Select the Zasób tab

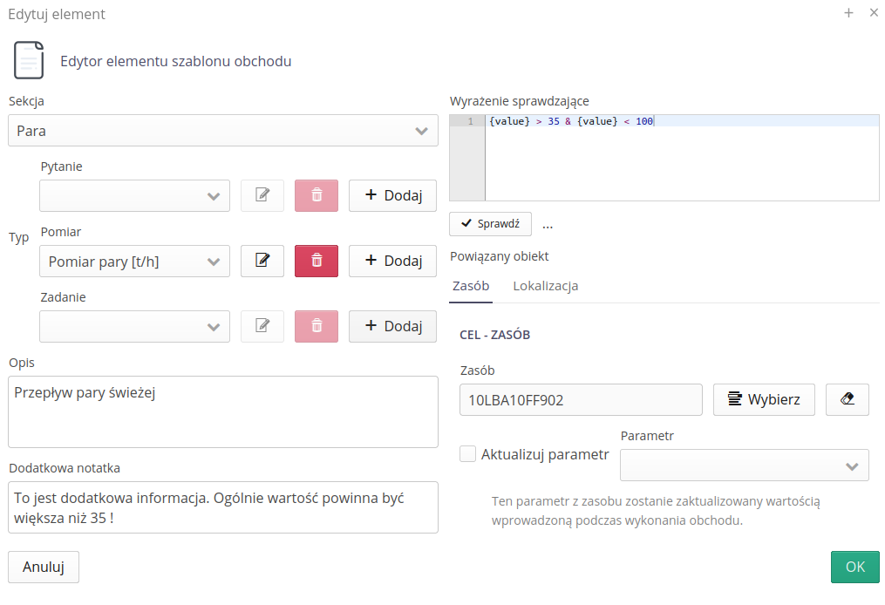tap(471, 286)
